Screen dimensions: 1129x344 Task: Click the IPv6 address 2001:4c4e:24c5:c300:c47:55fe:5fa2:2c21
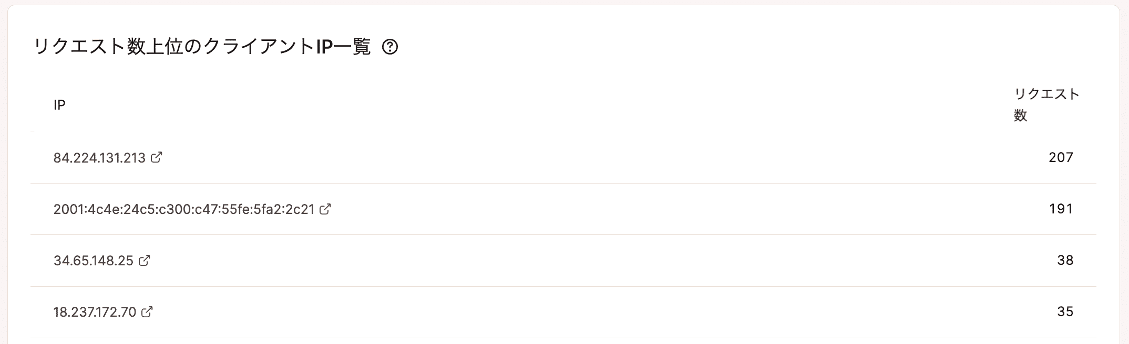click(x=184, y=209)
